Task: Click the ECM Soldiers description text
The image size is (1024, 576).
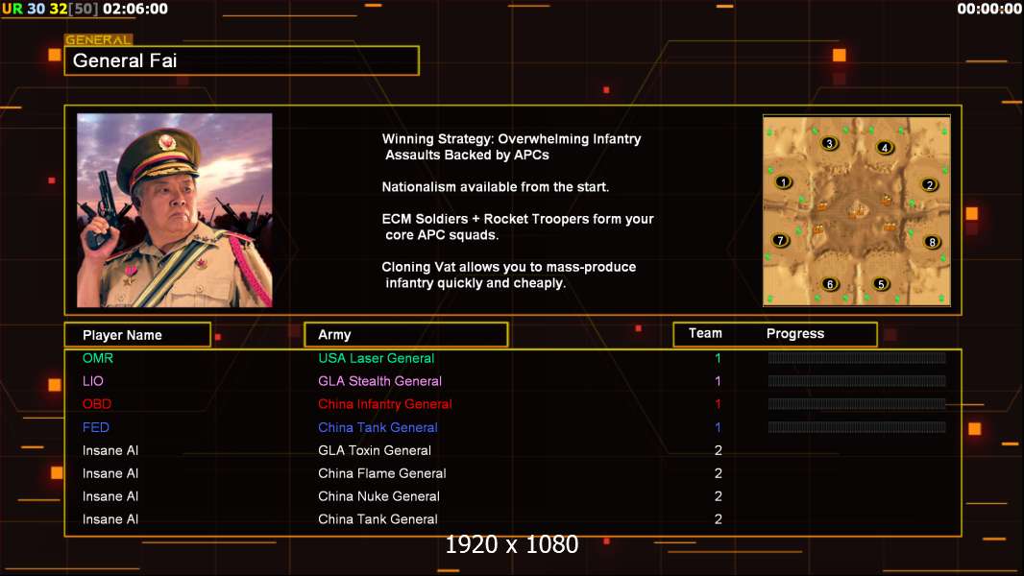Action: coord(517,227)
